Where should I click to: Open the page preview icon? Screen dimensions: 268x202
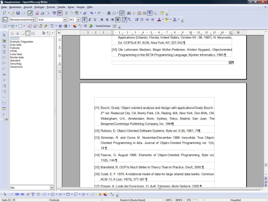(48, 13)
